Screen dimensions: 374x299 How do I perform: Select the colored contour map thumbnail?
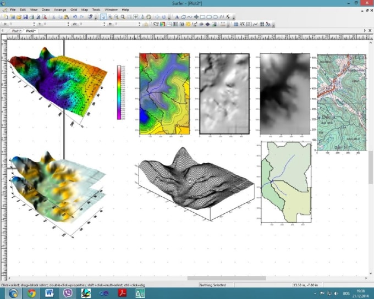pos(164,94)
